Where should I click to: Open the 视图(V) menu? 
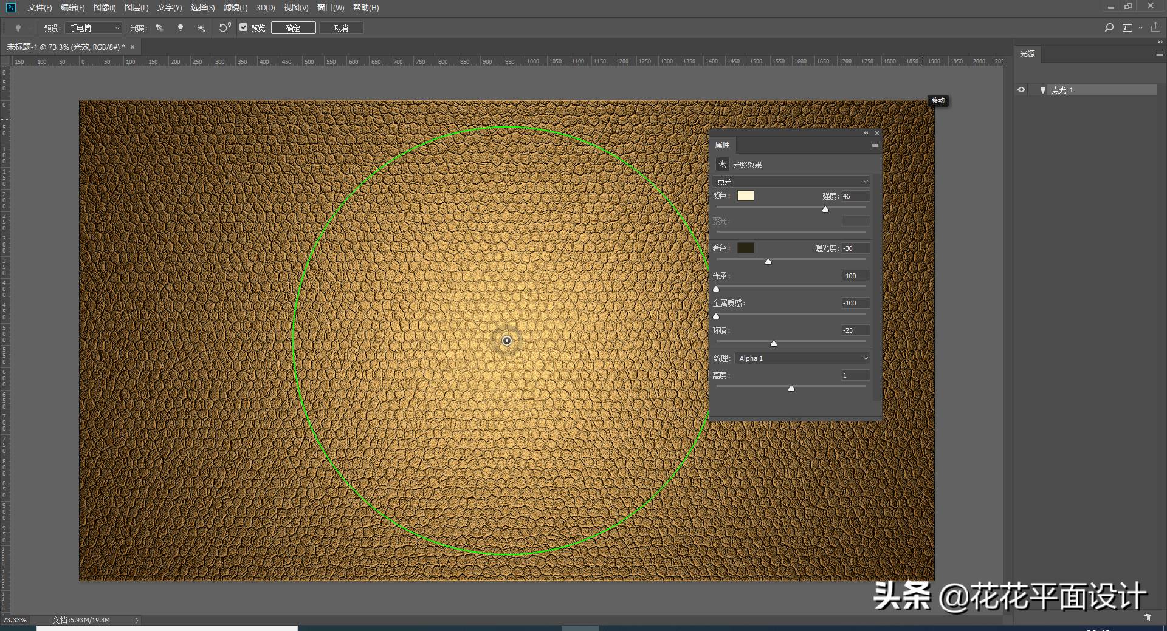click(296, 8)
